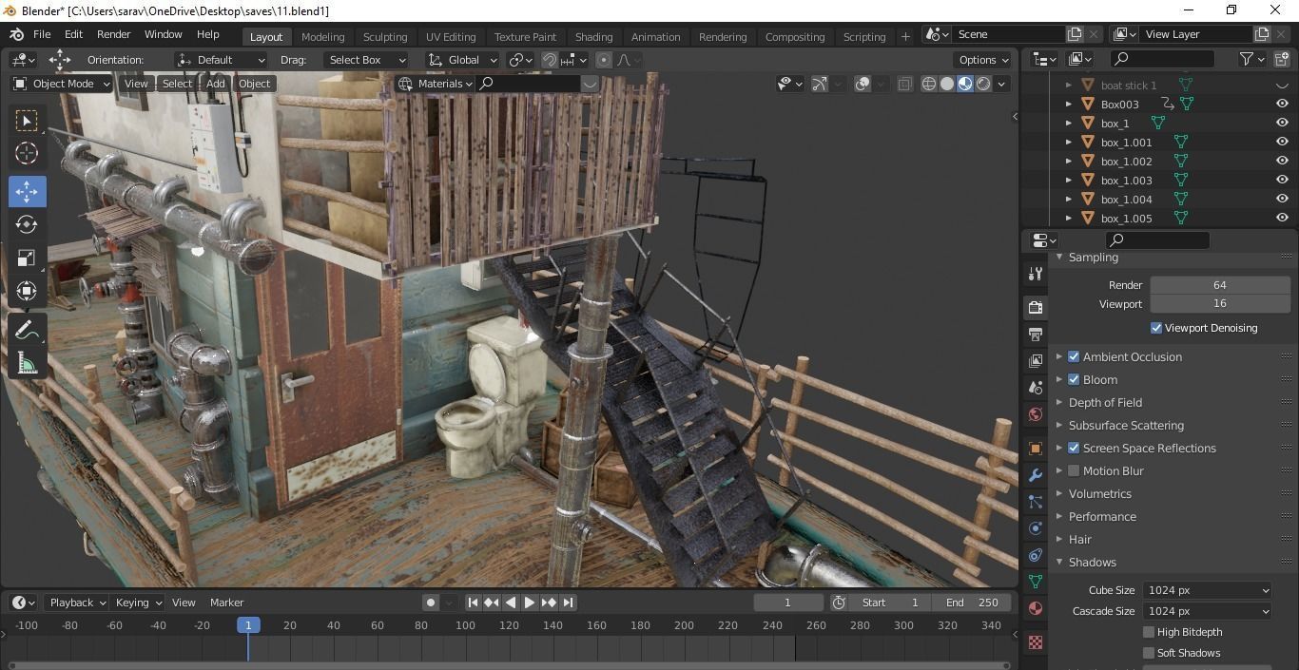Disable the Bloom checkbox

(1074, 380)
